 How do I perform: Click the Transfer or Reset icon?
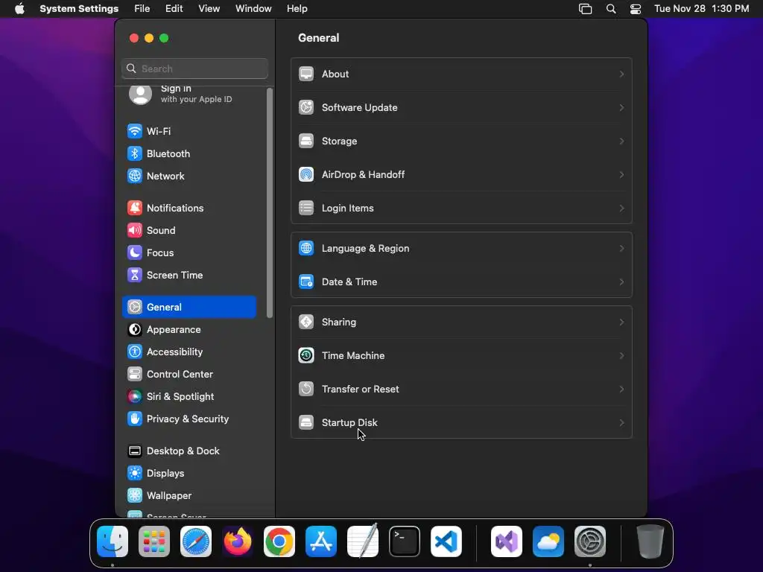tap(306, 390)
